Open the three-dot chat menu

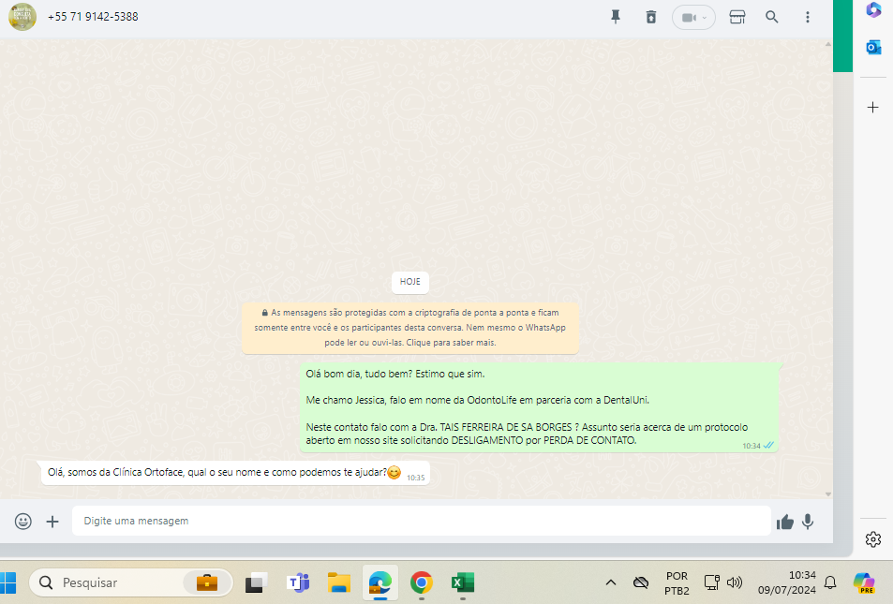(x=807, y=17)
